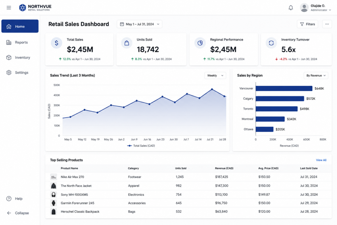Viewport: 337px width, 225px height.
Task: Click the Help question mark icon
Action: [9, 199]
